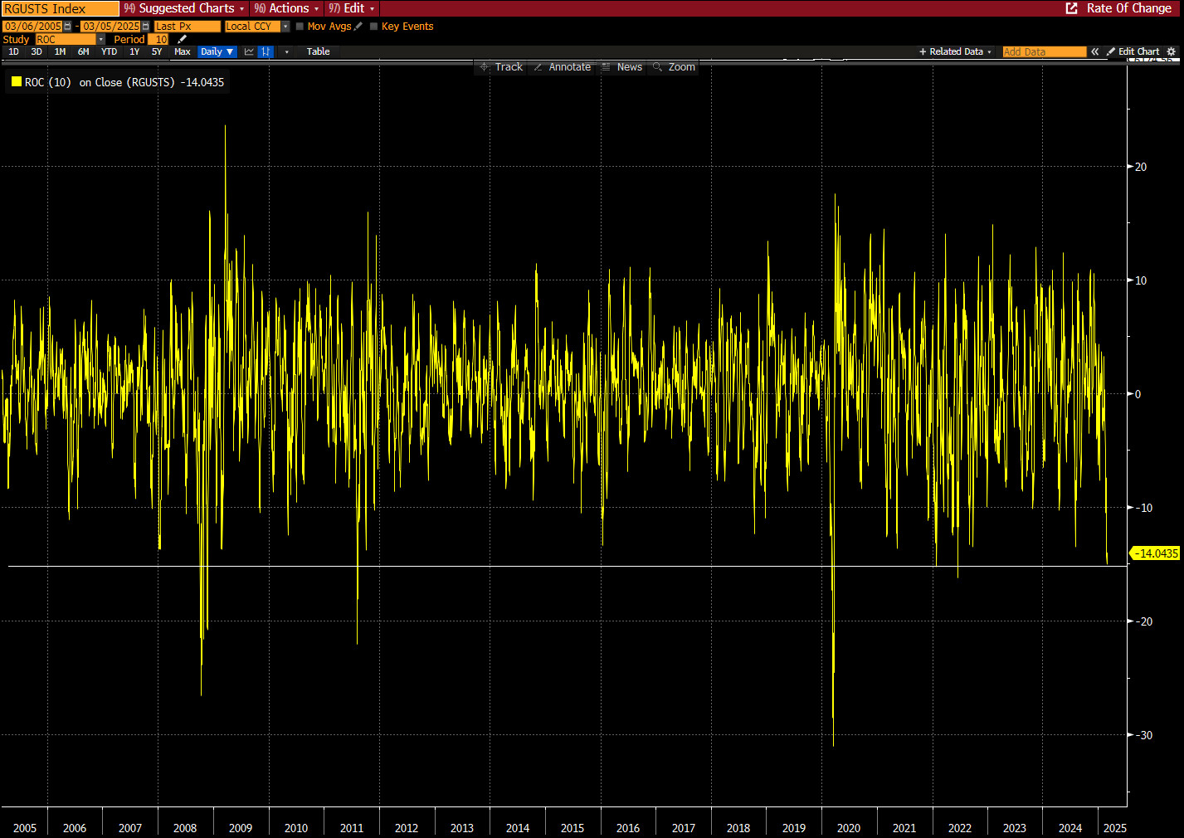
Task: Select the 1Y time range
Action: click(134, 51)
